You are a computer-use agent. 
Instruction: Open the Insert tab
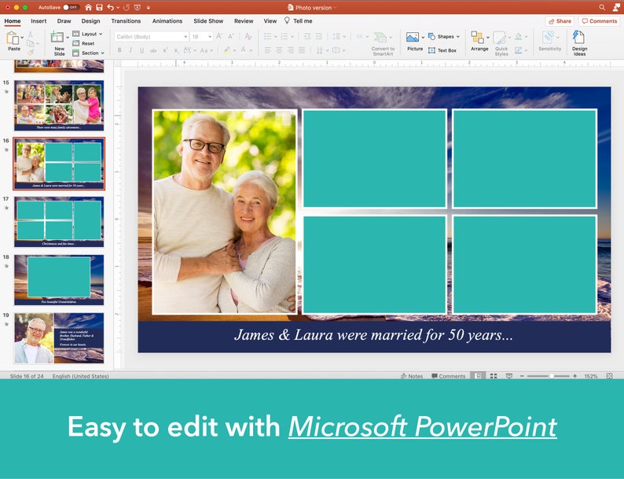coord(39,21)
